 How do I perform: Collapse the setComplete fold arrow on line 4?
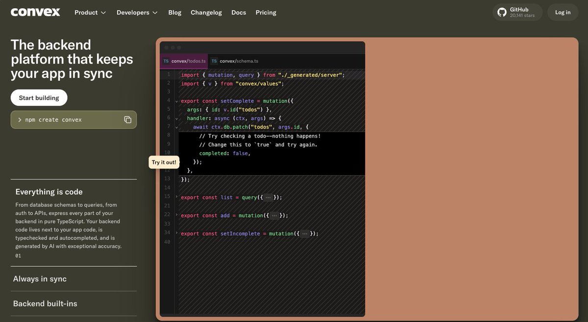coord(176,101)
